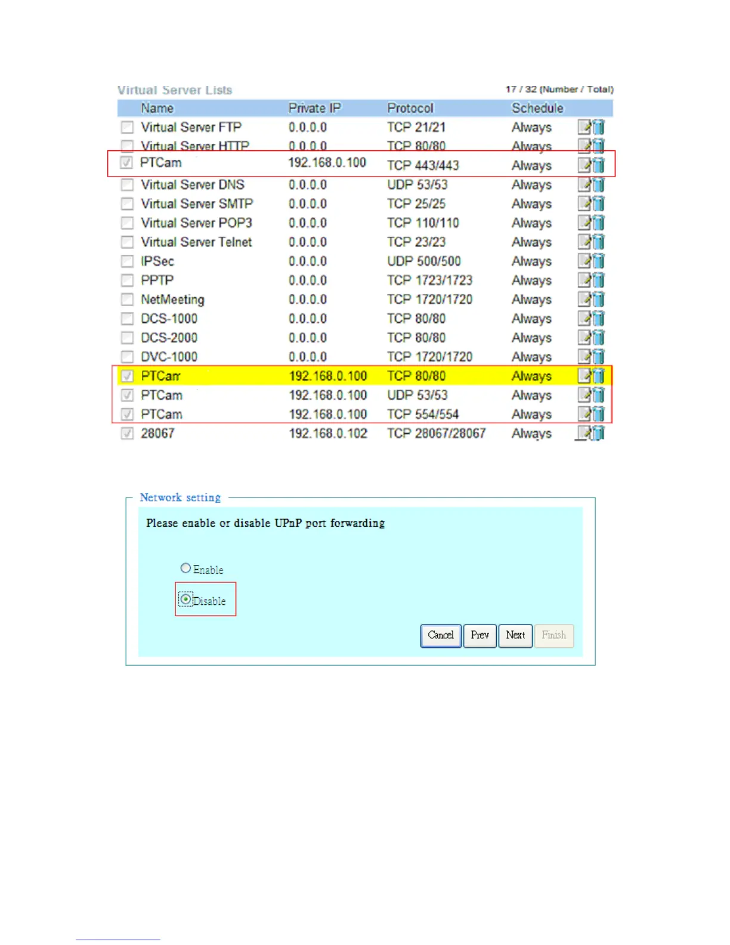The image size is (730, 945).
Task: Check the Virtual Server SMTP checkbox
Action: pyautogui.click(x=127, y=203)
